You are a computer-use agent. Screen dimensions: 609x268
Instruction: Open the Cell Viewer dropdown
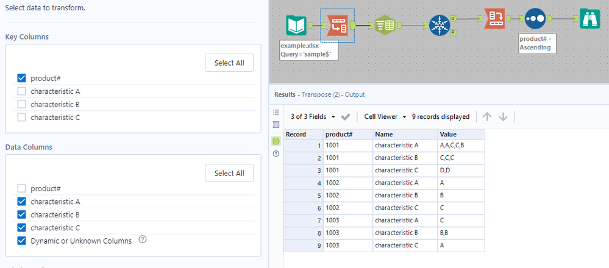click(x=385, y=117)
